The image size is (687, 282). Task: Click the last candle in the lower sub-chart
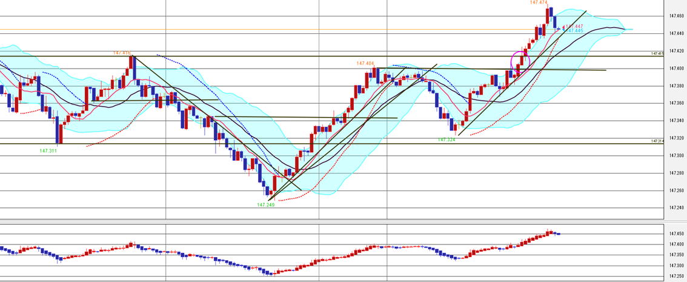[557, 233]
